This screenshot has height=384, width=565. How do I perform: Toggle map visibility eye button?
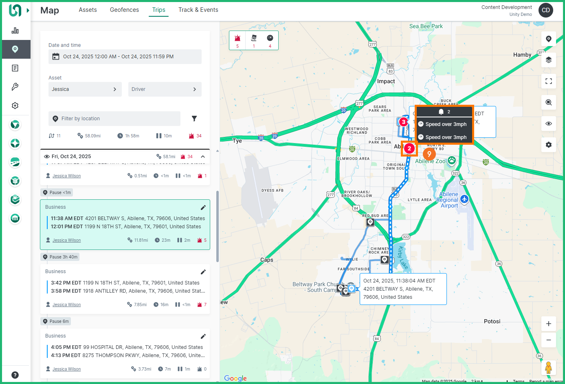(x=548, y=124)
